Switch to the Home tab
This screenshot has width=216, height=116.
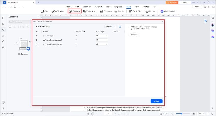[x=69, y=7]
